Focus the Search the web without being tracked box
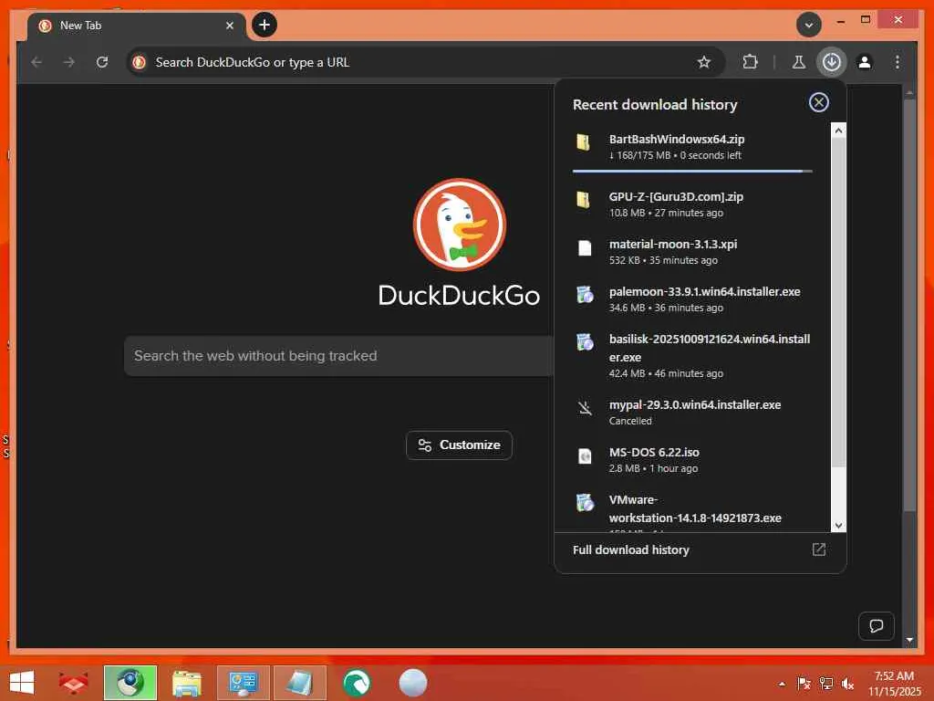 pyautogui.click(x=339, y=356)
